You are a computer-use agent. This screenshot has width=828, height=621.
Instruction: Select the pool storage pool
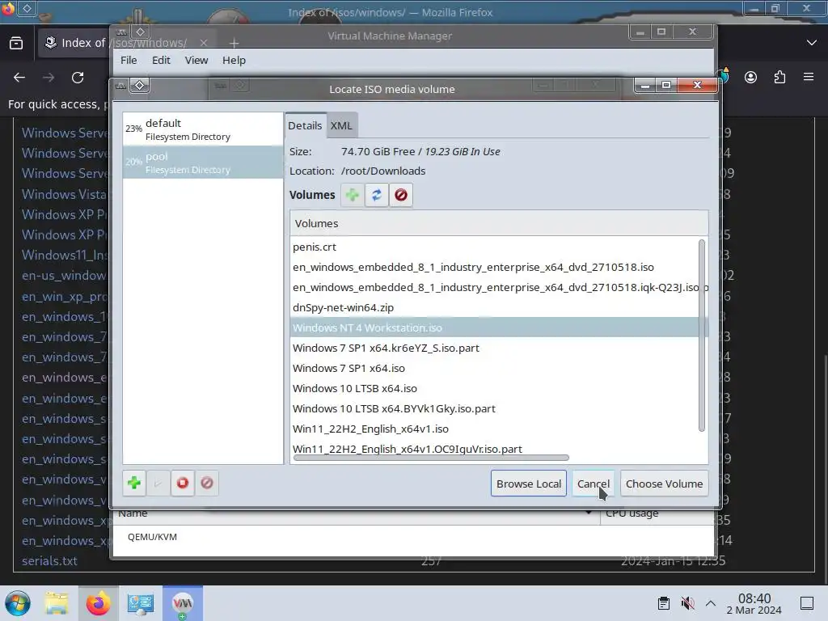pyautogui.click(x=203, y=162)
